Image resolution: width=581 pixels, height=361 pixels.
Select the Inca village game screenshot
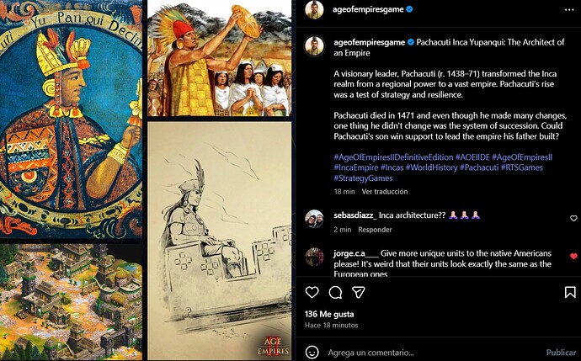click(x=71, y=301)
